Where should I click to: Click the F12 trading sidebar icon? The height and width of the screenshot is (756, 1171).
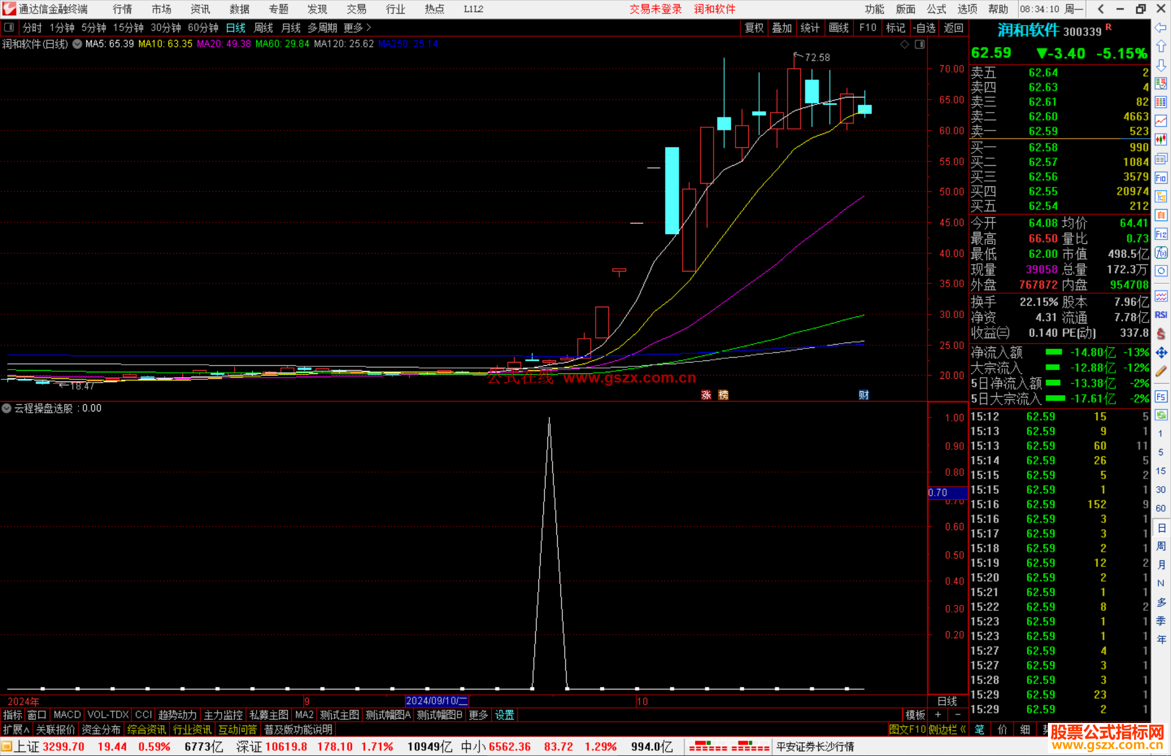pyautogui.click(x=1161, y=234)
